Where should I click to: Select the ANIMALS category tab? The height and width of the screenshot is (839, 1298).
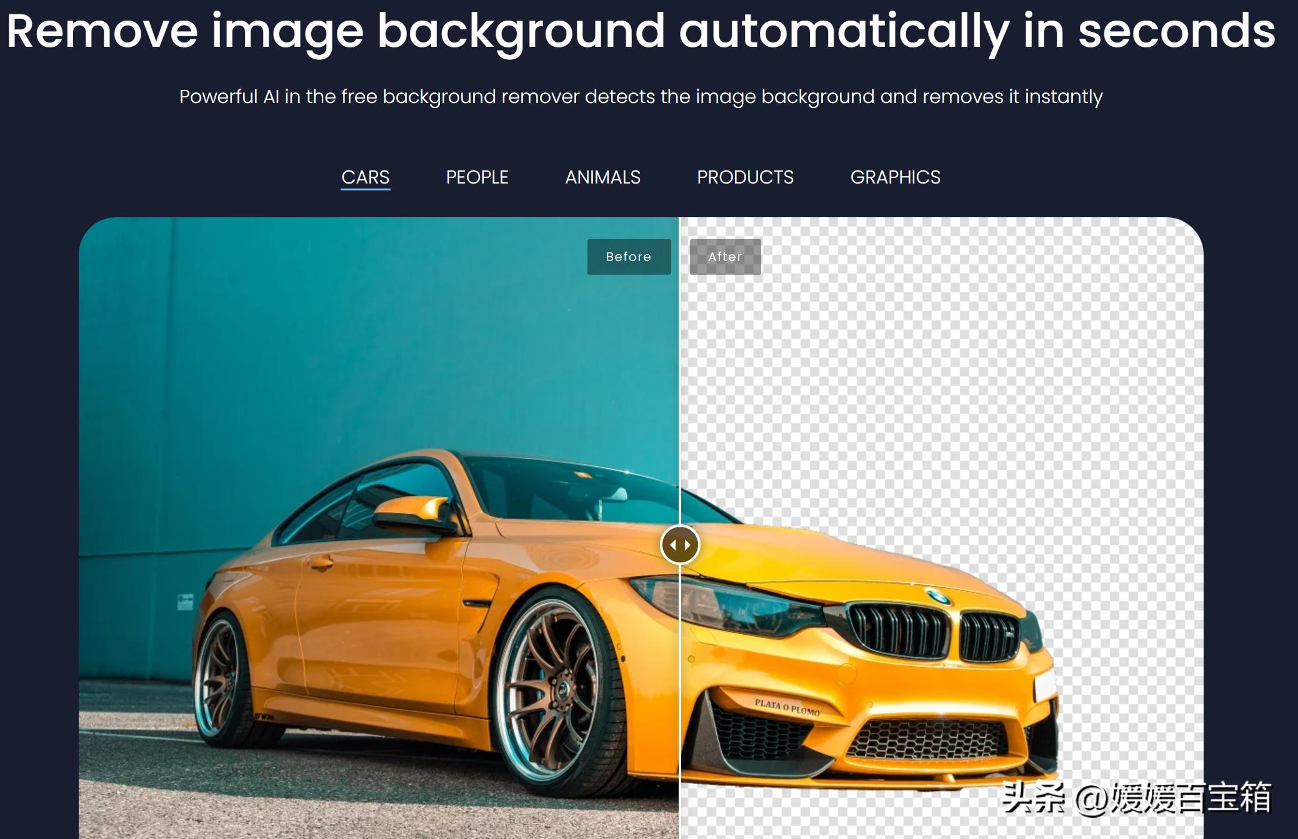(602, 177)
